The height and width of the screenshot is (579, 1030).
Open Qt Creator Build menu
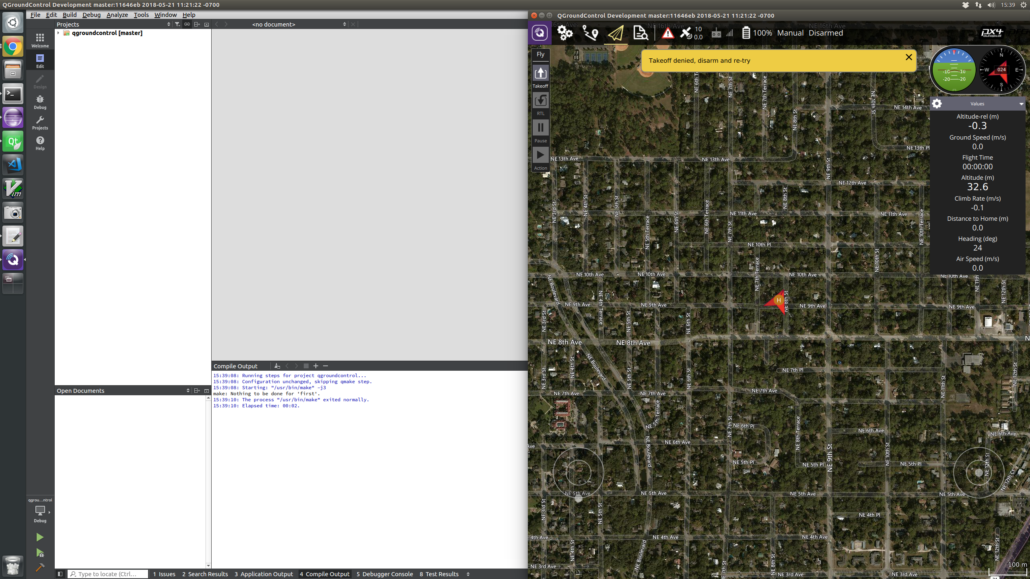[x=70, y=15]
